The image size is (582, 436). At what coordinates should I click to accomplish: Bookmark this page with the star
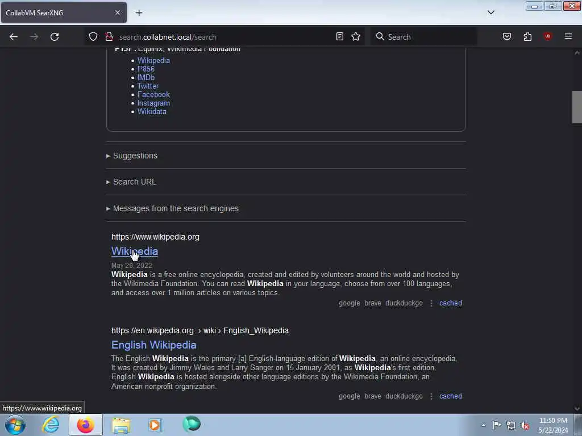(356, 36)
